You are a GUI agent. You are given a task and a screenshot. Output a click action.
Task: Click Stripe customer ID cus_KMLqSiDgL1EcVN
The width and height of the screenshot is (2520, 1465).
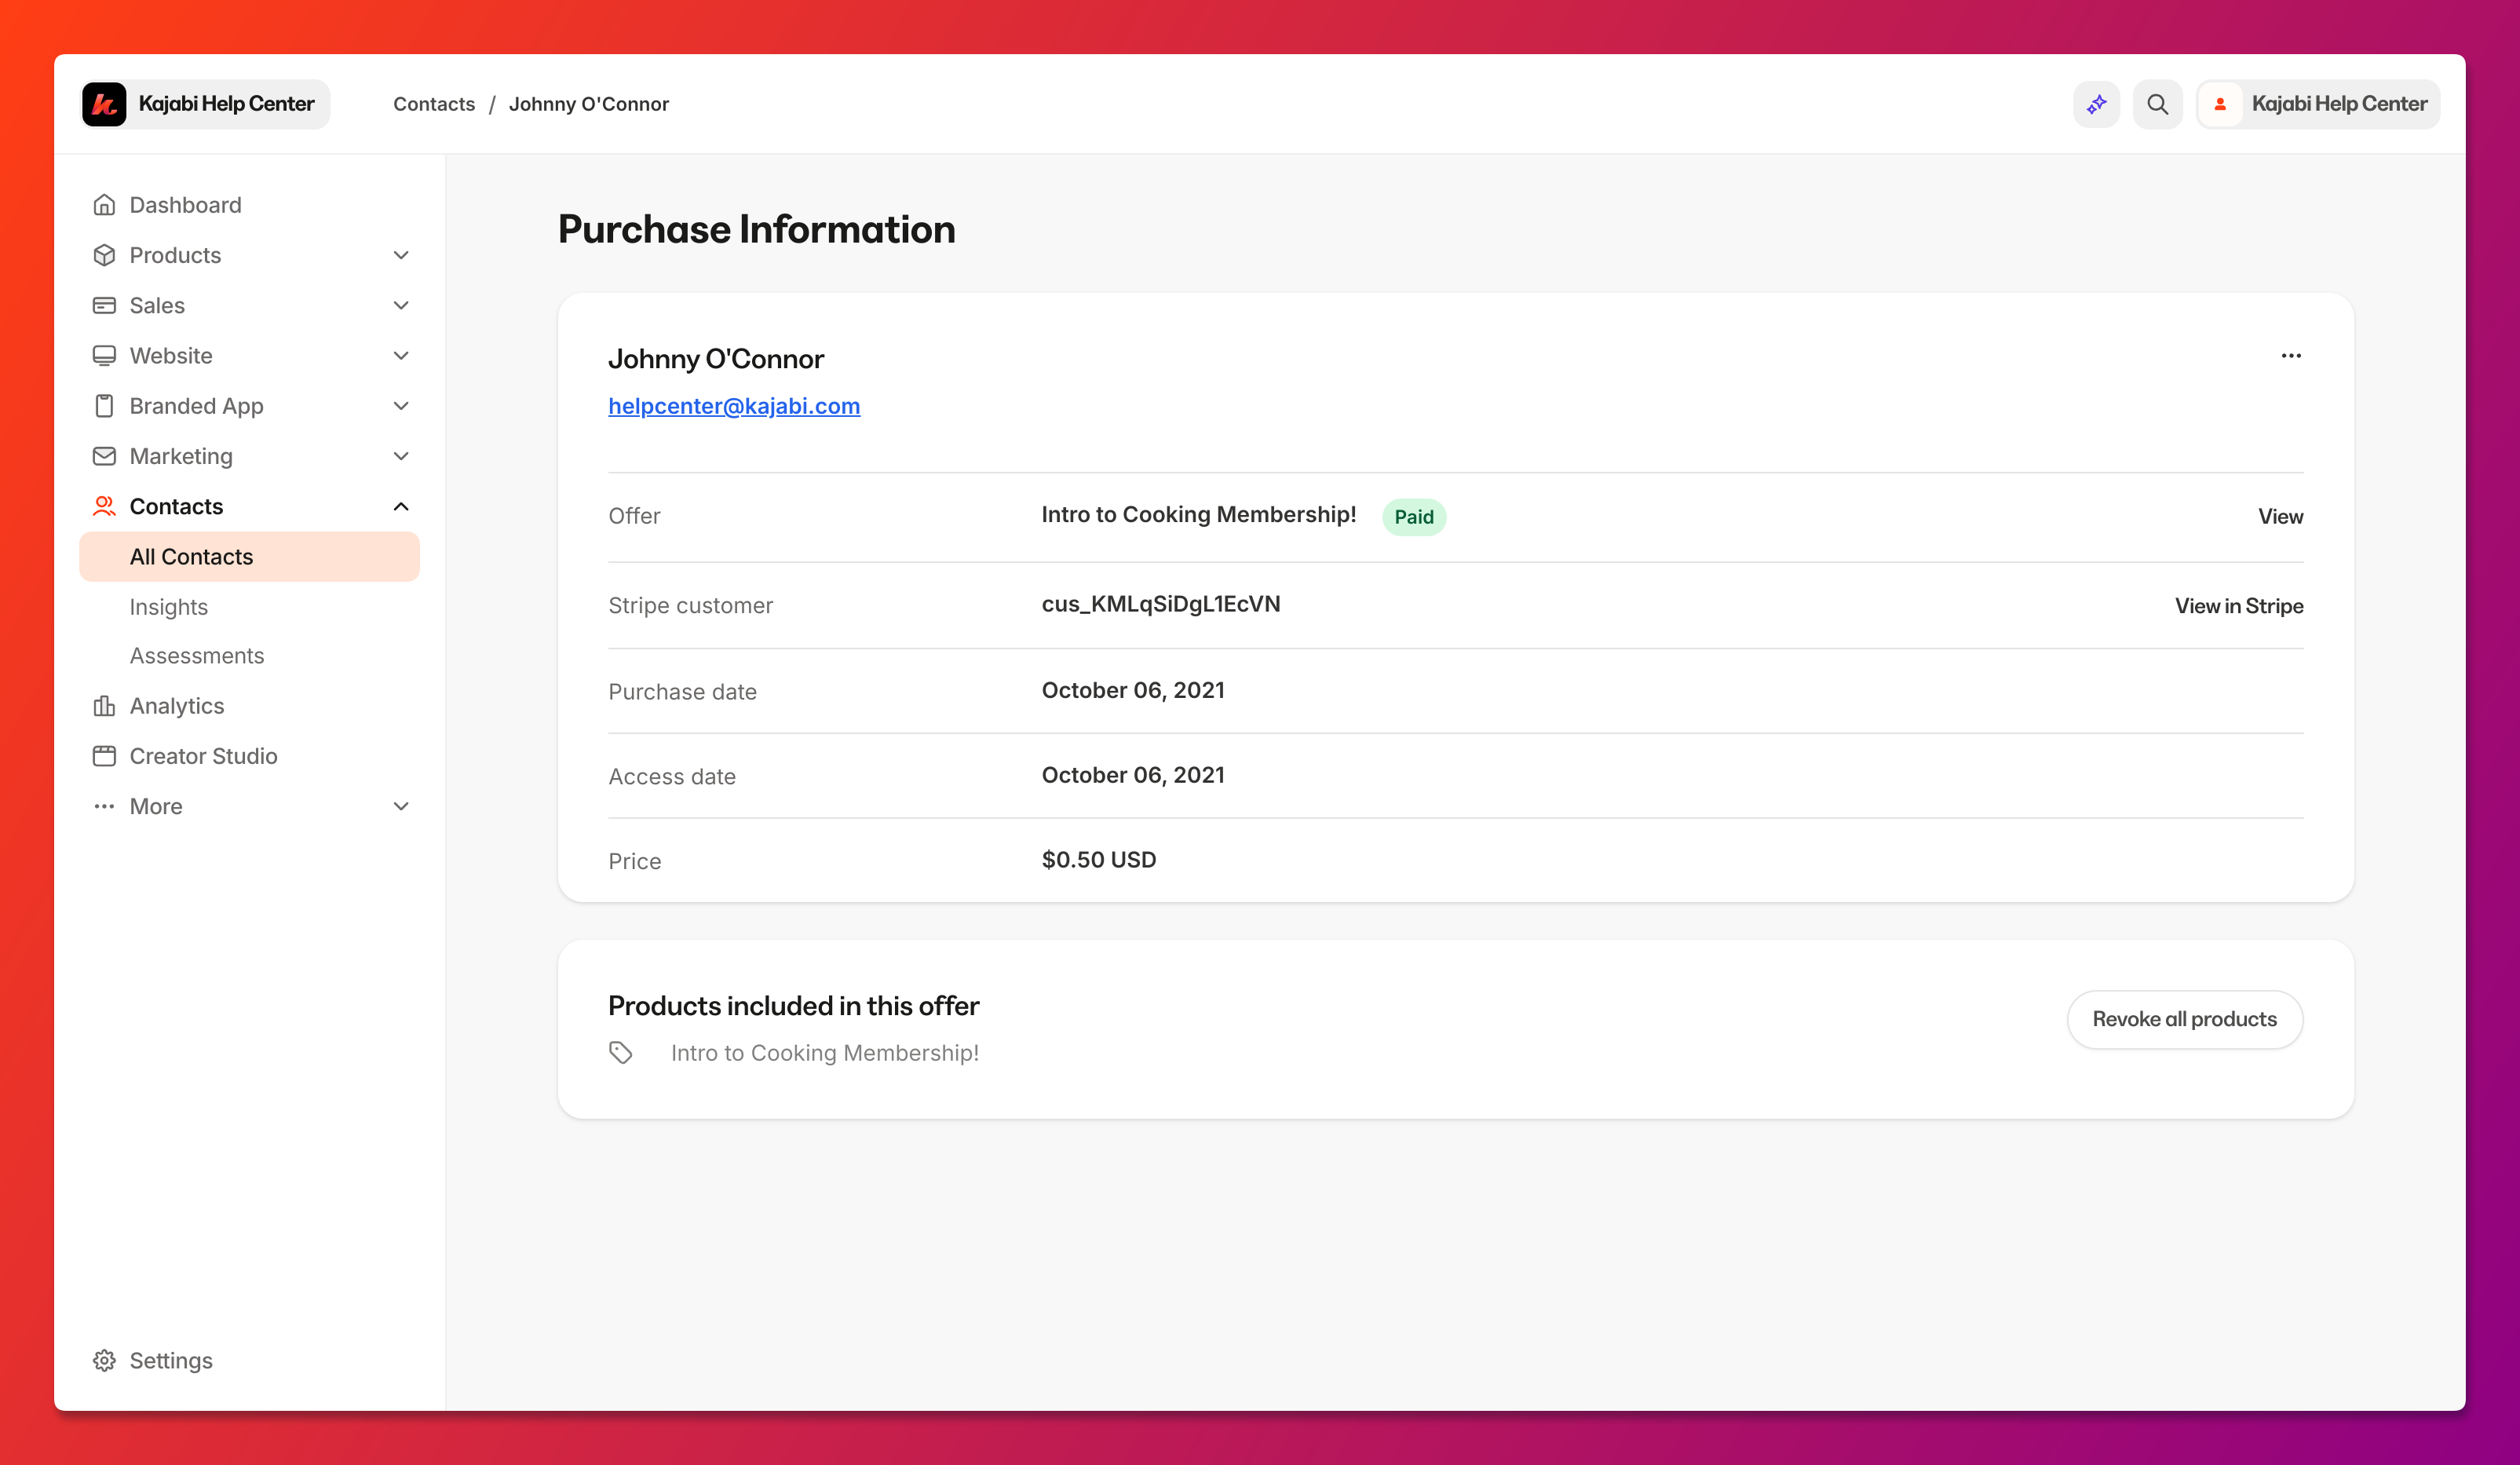[1161, 604]
